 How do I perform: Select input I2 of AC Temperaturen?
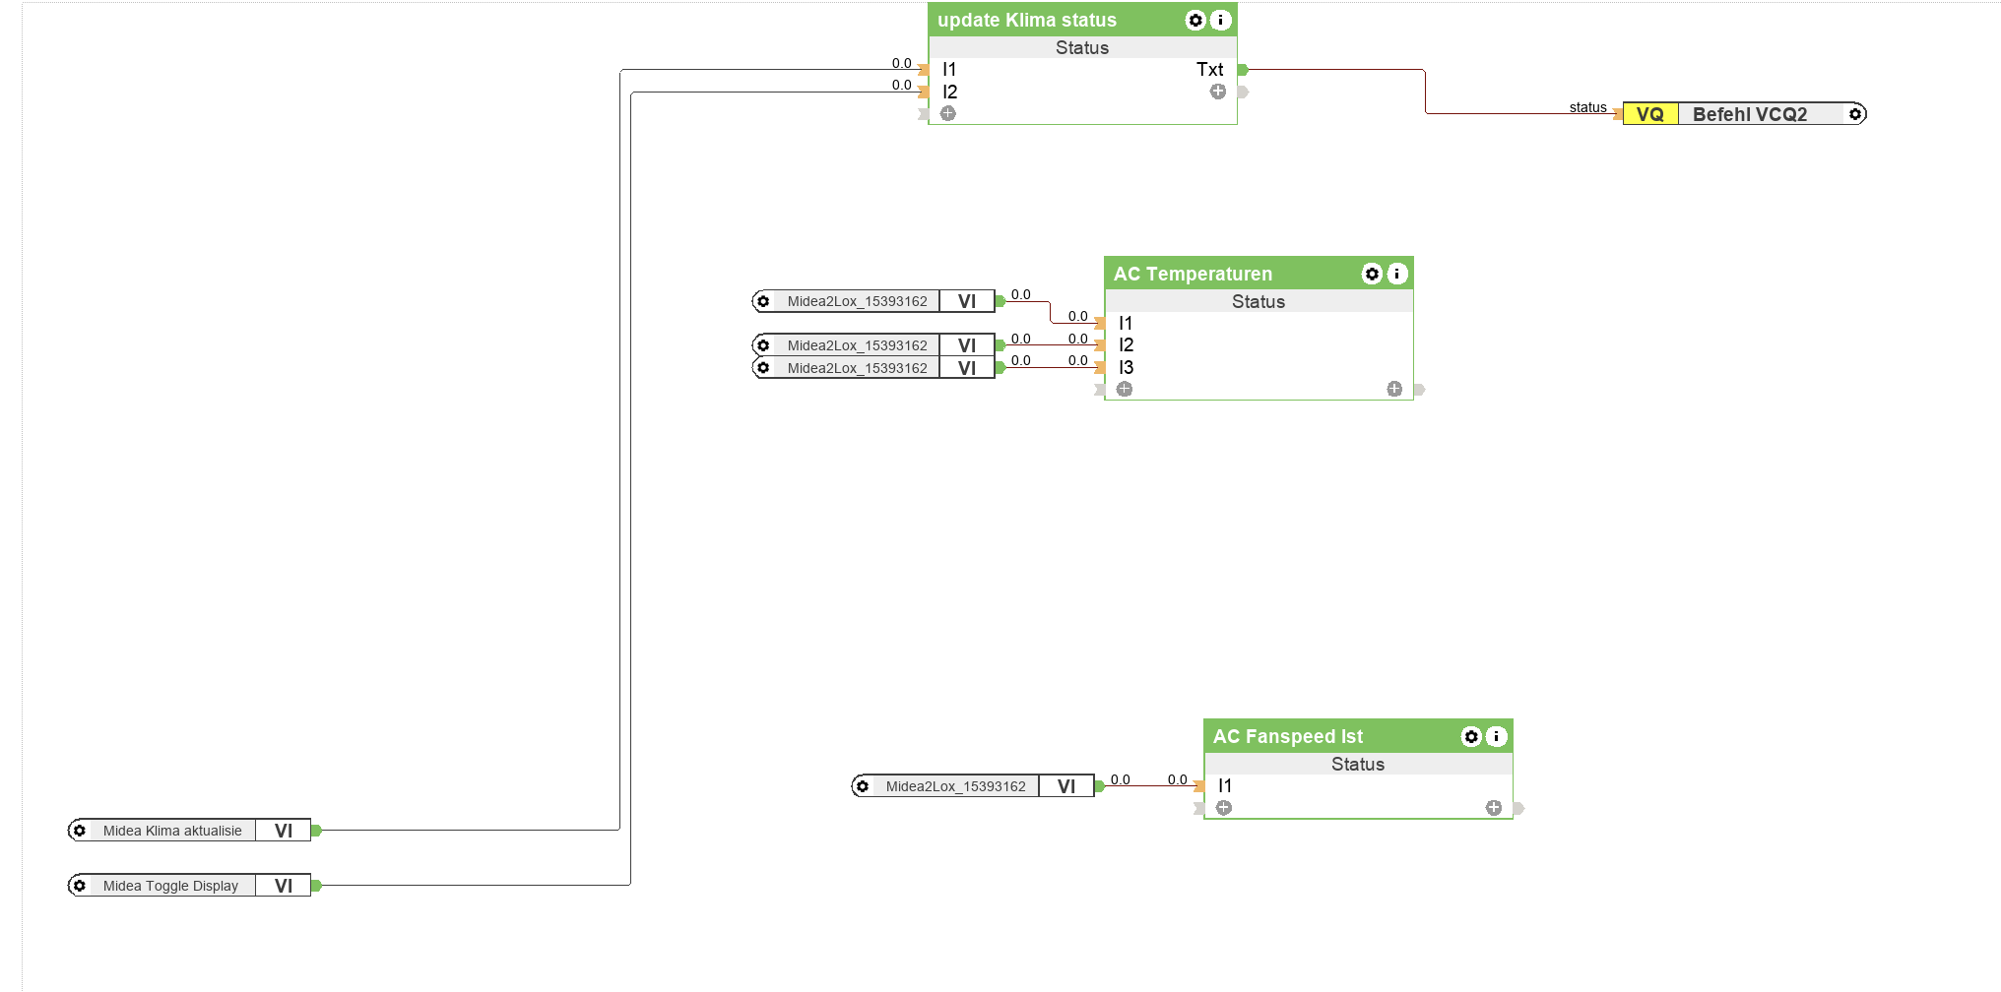click(x=1127, y=345)
